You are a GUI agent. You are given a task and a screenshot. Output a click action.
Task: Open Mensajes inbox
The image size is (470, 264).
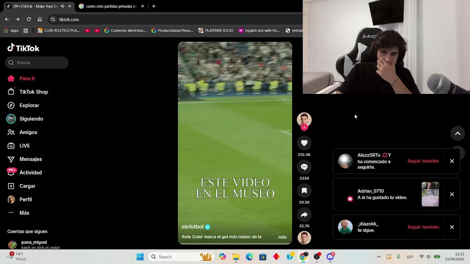tap(25, 159)
